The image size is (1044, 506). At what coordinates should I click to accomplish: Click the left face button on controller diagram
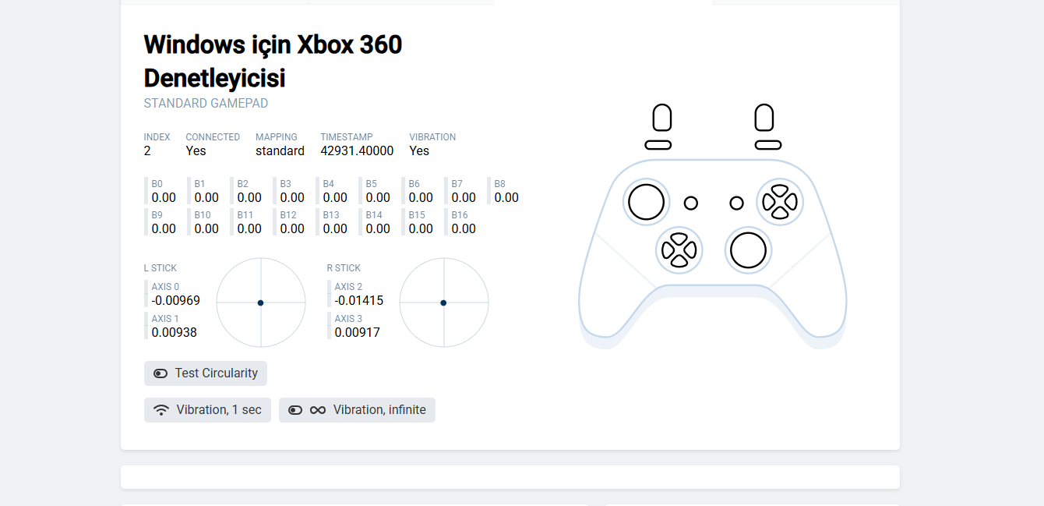pyautogui.click(x=768, y=203)
